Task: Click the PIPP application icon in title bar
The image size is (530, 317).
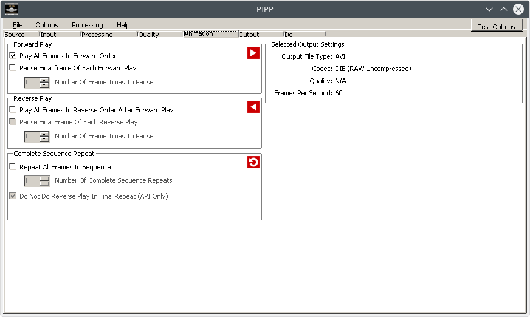Action: click(x=12, y=9)
